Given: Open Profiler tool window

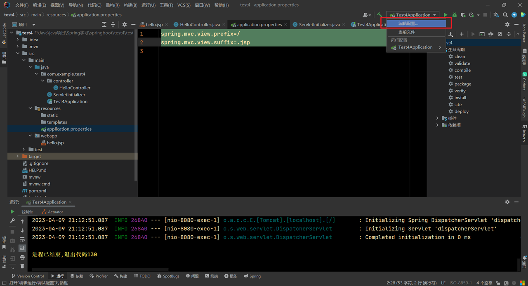Looking at the screenshot, I should (99, 276).
